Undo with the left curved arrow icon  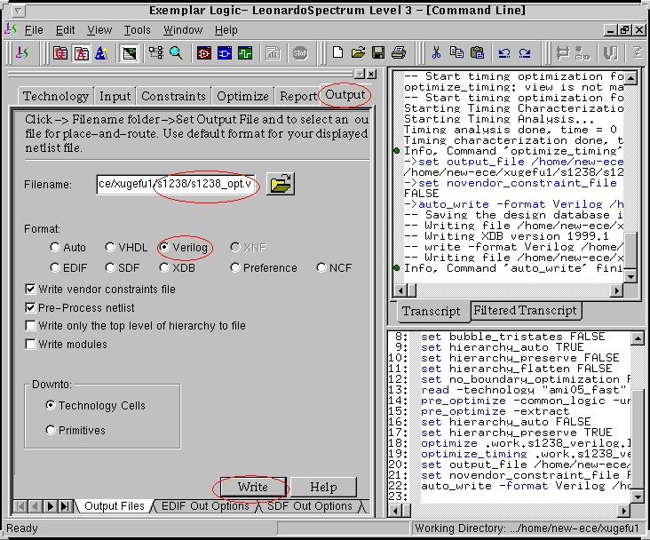click(504, 53)
